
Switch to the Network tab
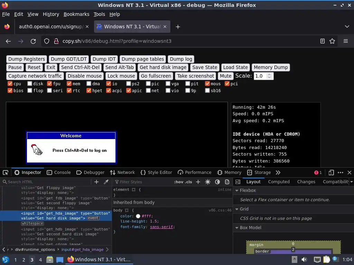click(122, 173)
